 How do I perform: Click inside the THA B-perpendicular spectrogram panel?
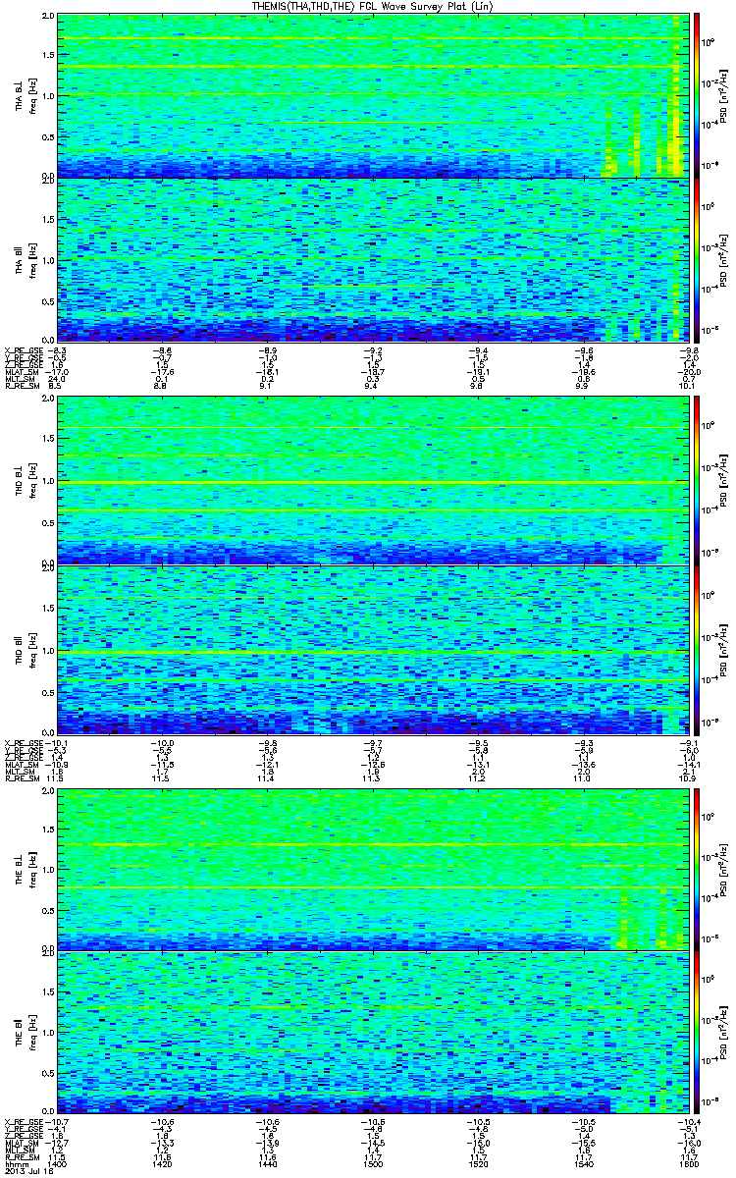tap(372, 95)
